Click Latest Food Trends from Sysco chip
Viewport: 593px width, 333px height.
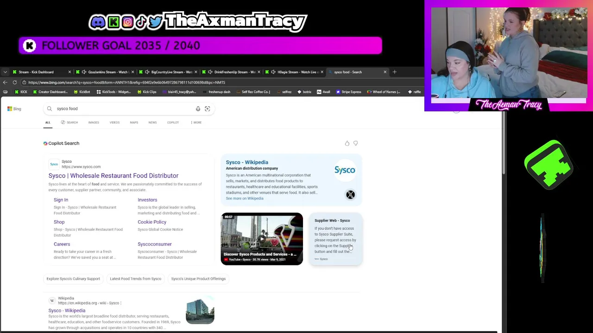click(x=135, y=279)
